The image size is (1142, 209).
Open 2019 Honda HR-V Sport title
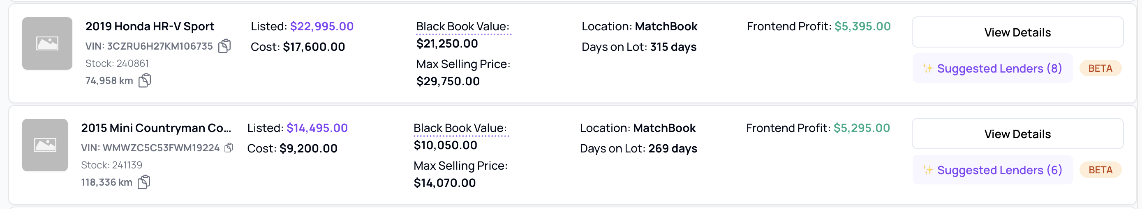pyautogui.click(x=150, y=27)
